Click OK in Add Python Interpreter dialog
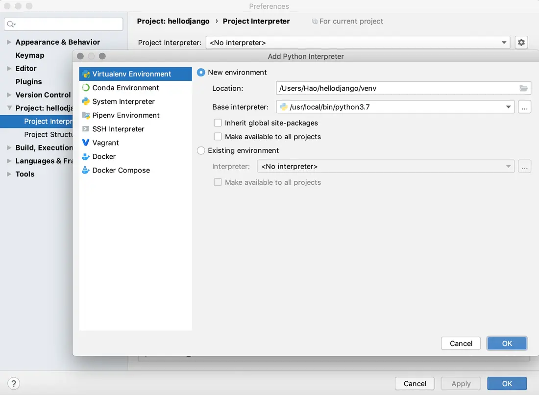The width and height of the screenshot is (539, 395). tap(507, 344)
